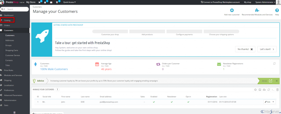Open advice in new window icon
281x114 pixels.
point(271,81)
